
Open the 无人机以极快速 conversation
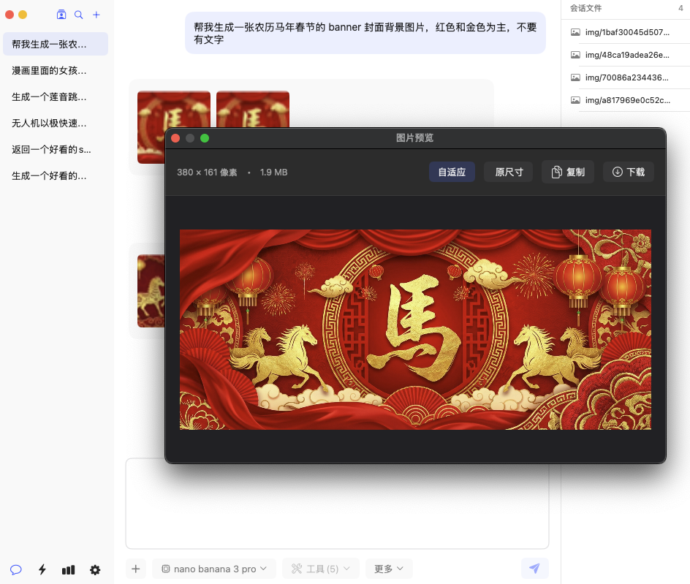[x=50, y=124]
